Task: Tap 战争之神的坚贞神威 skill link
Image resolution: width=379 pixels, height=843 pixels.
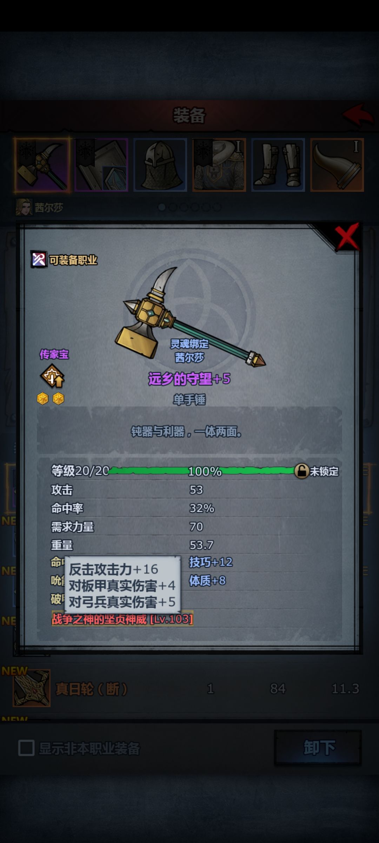Action: click(x=122, y=619)
